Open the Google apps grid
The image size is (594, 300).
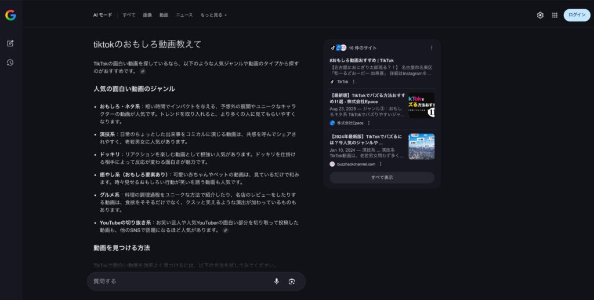pyautogui.click(x=555, y=15)
